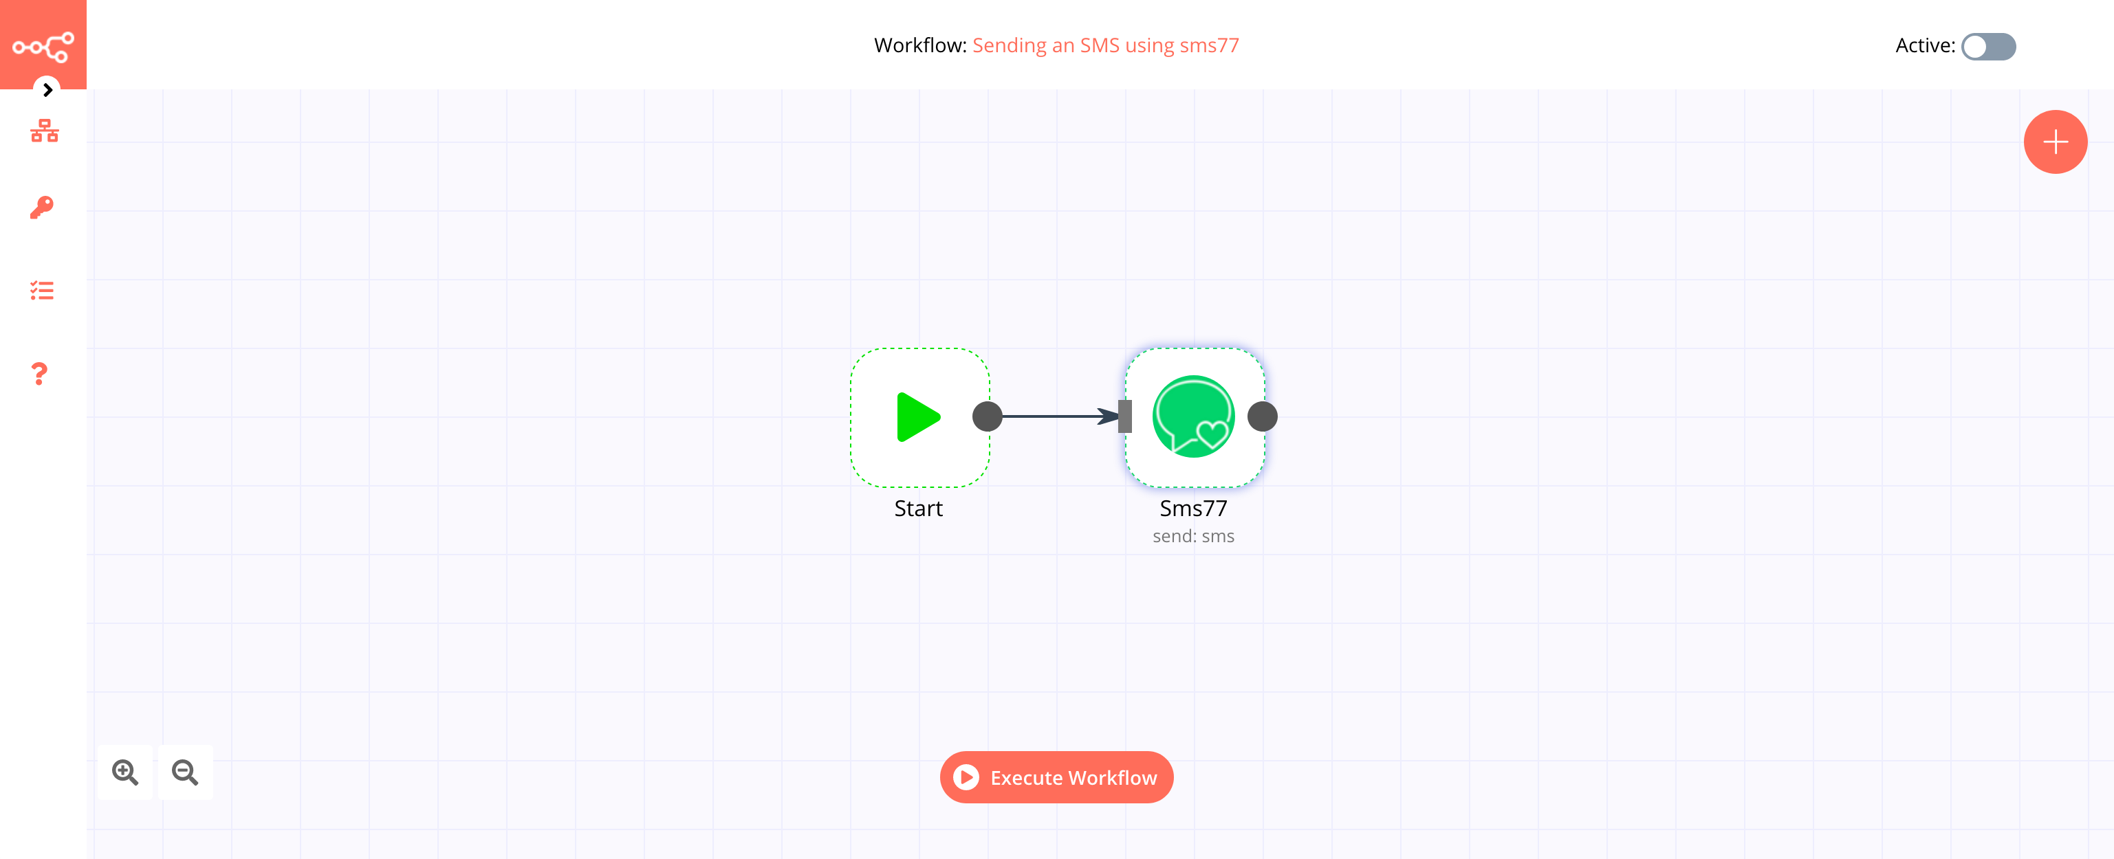The height and width of the screenshot is (859, 2114).
Task: Click the help question mark icon in sidebar
Action: click(39, 373)
